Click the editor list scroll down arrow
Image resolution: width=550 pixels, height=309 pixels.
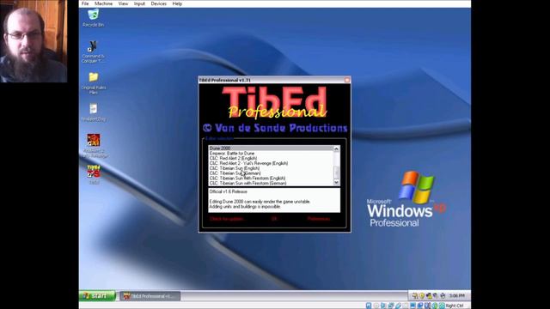(336, 182)
